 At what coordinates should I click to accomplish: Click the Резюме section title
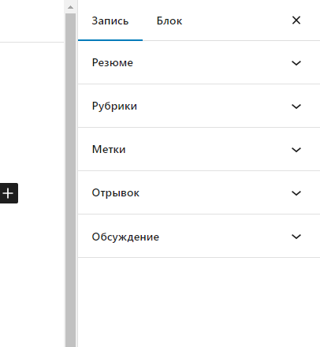113,63
